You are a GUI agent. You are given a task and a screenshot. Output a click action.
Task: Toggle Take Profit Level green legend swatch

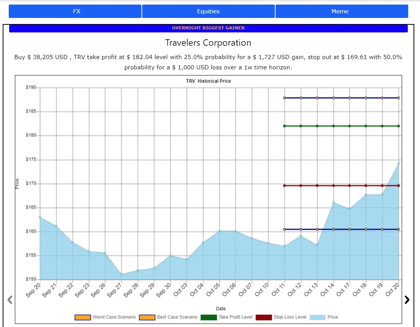(208, 317)
